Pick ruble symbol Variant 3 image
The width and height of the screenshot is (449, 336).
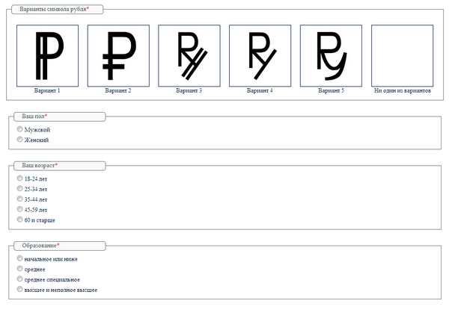pos(189,56)
